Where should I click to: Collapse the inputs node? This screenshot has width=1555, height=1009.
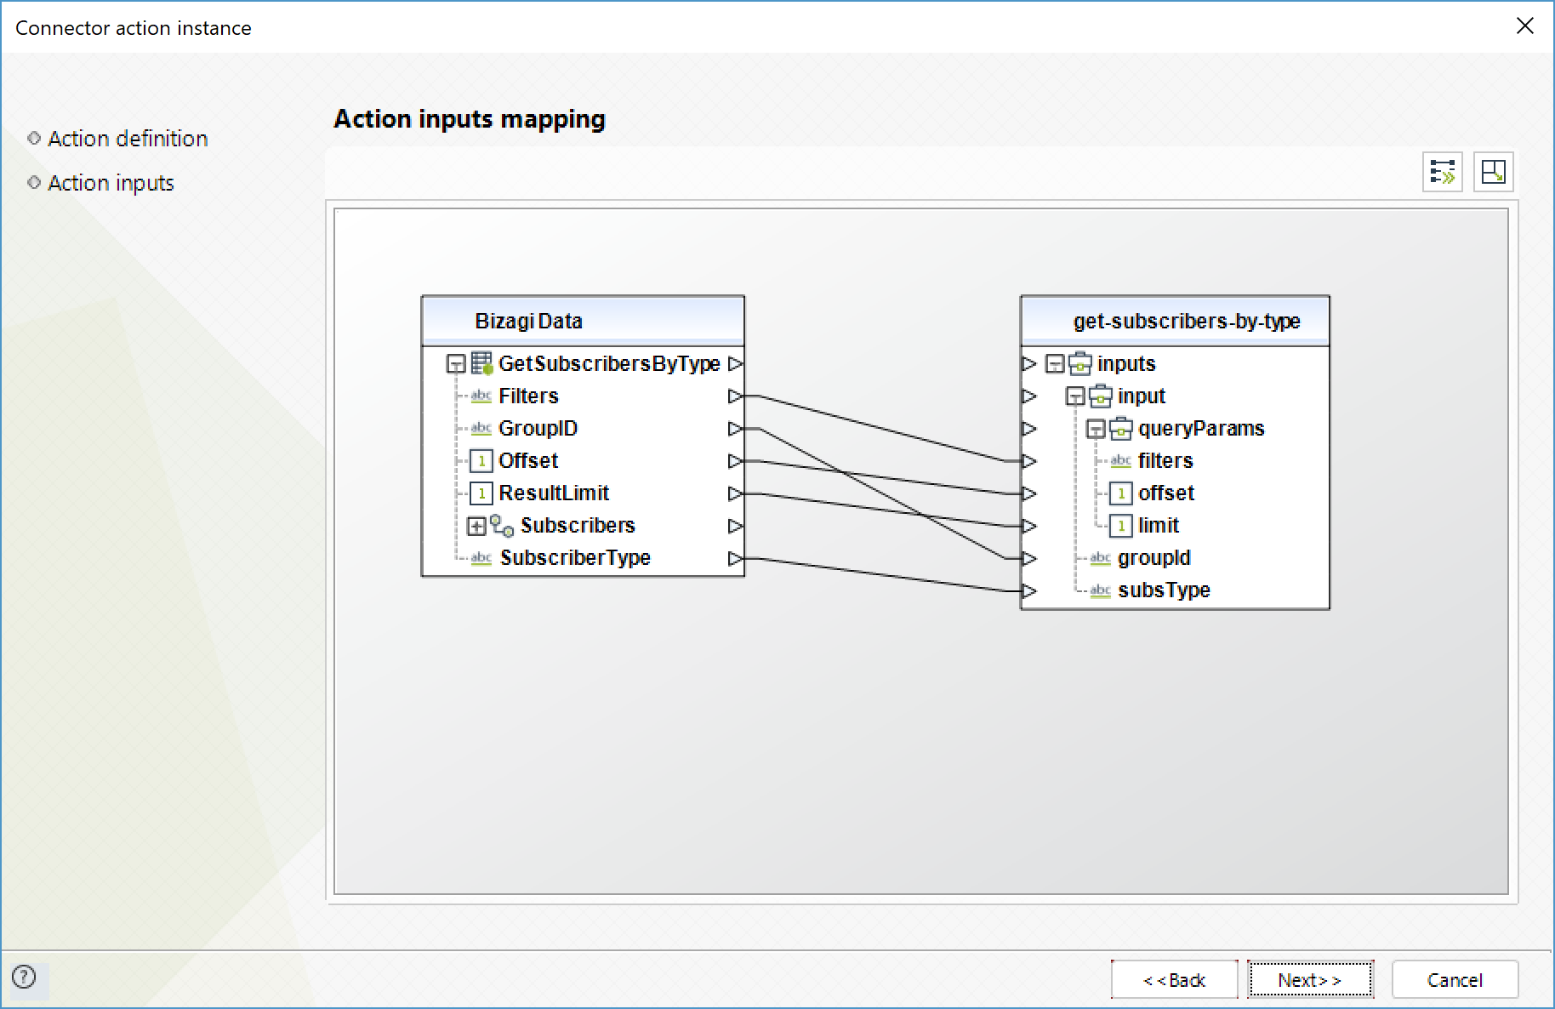[x=1055, y=364]
